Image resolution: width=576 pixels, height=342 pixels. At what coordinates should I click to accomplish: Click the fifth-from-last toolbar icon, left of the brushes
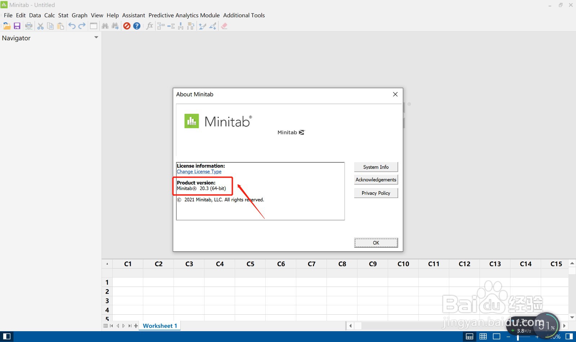pos(191,26)
